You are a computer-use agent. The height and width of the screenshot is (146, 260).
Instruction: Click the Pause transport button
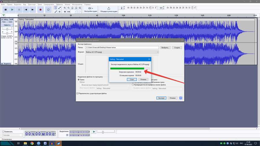tap(5, 10)
